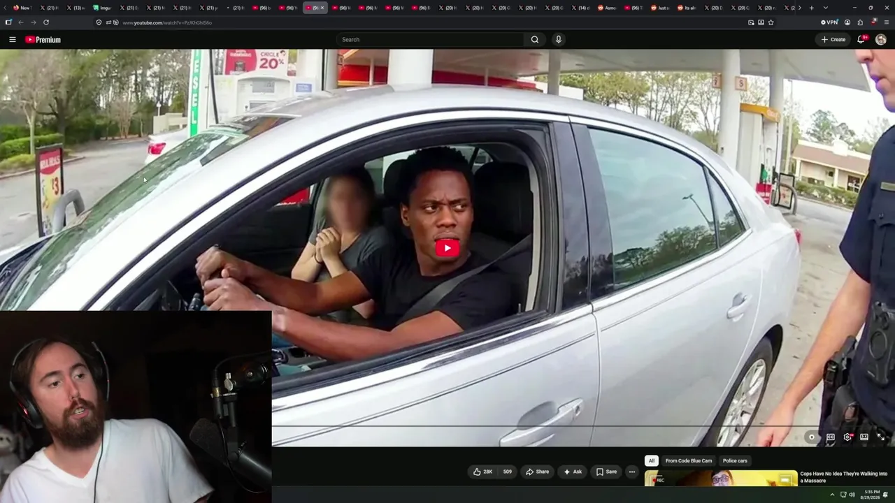Open the YouTube account avatar menu
The height and width of the screenshot is (503, 895).
pos(881,40)
